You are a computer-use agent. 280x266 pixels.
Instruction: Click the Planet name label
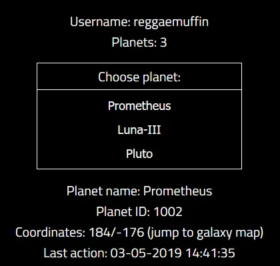(103, 191)
